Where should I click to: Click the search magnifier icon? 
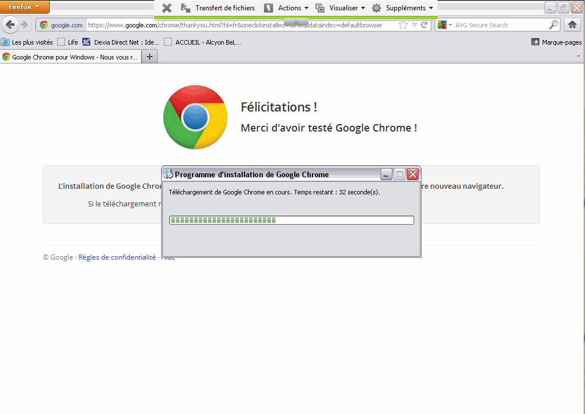click(x=554, y=25)
